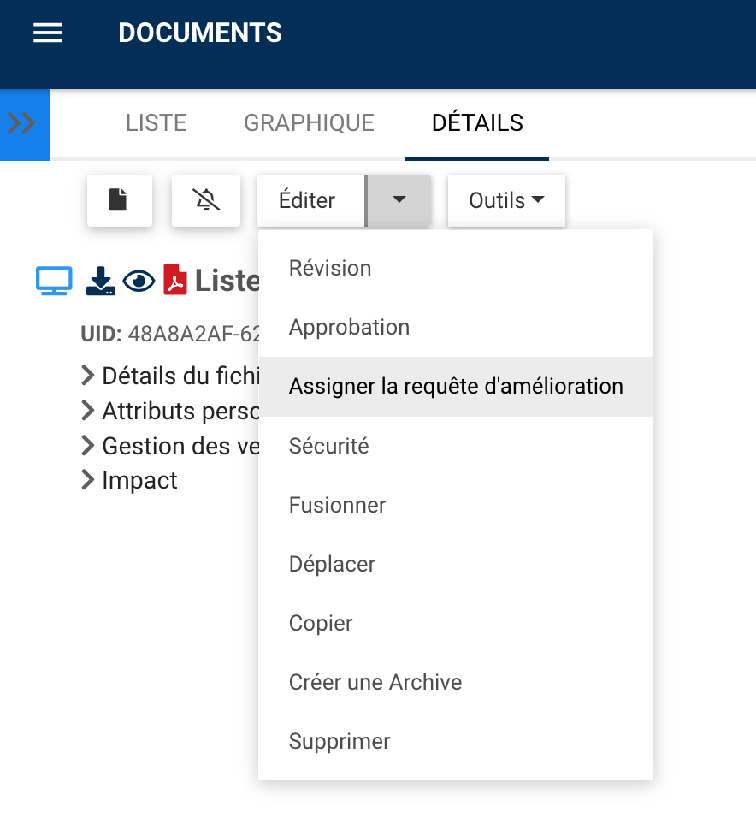Screen dimensions: 756x830
Task: Expand the collapsed side panel arrows
Action: point(22,124)
